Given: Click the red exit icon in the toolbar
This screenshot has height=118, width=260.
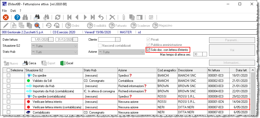Looking at the screenshot, I should [x=6, y=17].
